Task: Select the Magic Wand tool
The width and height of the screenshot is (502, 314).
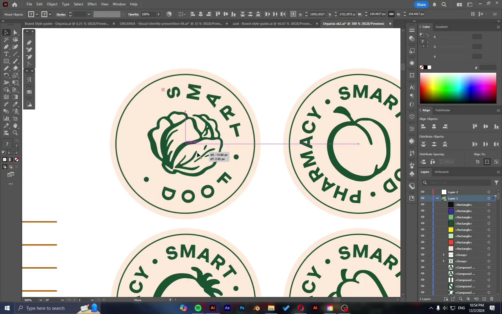Action: point(6,39)
